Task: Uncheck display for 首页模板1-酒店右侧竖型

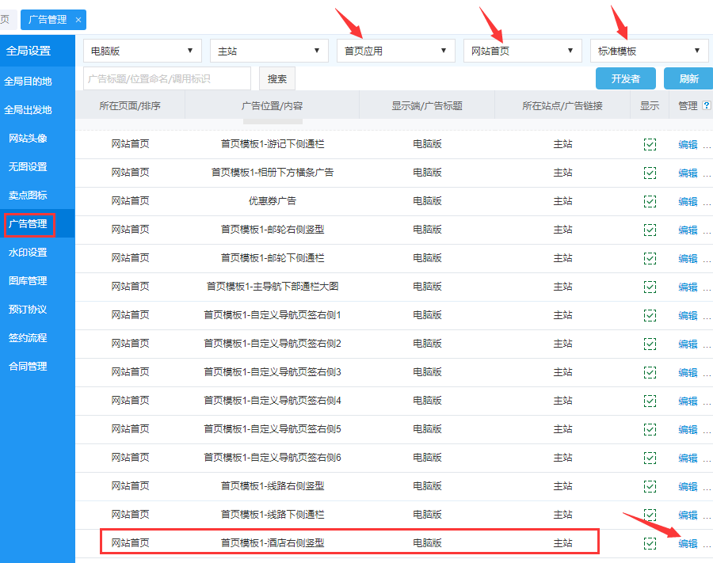Action: [650, 543]
